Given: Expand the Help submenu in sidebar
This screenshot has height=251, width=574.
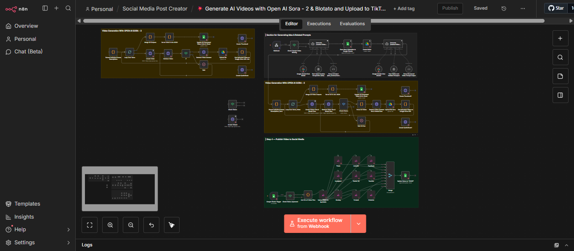Looking at the screenshot, I should (69, 230).
